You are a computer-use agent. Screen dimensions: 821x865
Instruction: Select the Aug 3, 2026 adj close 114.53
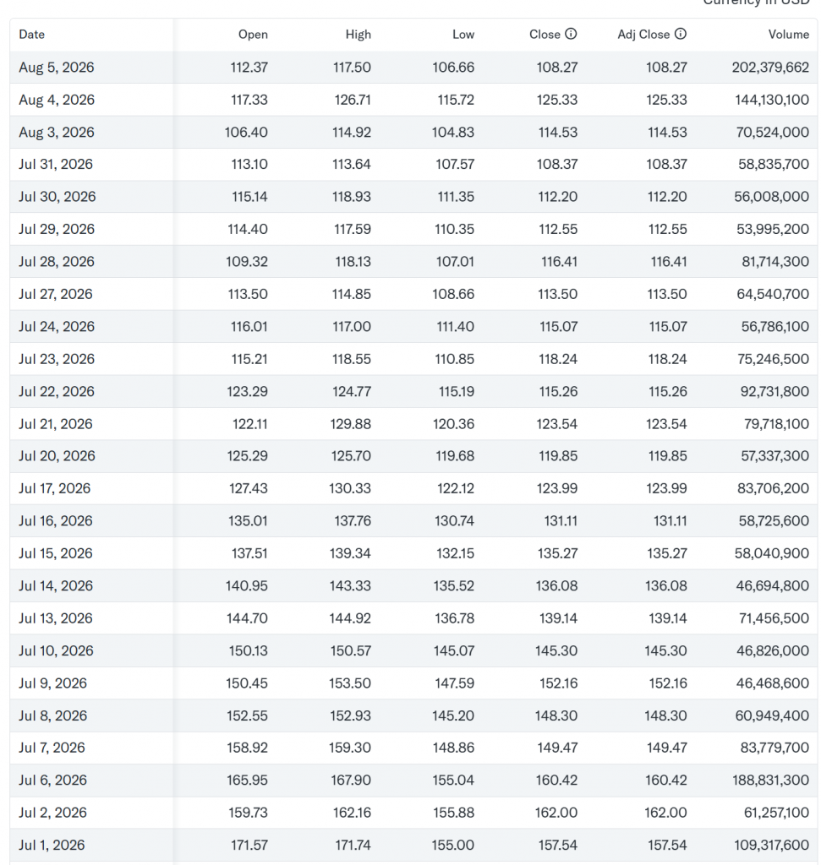(x=667, y=133)
